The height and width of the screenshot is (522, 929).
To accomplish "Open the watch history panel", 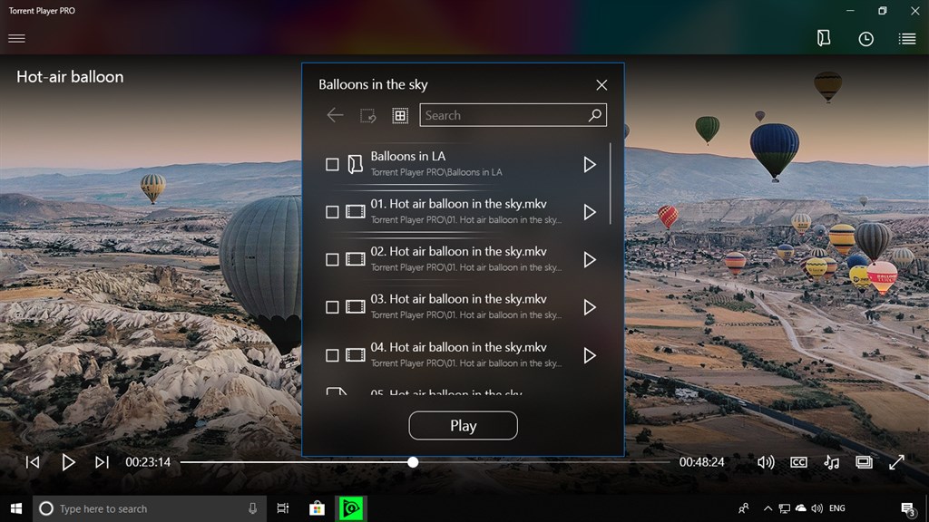I will click(865, 38).
